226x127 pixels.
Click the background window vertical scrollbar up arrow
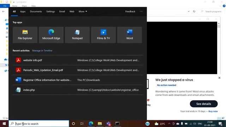click(x=219, y=23)
